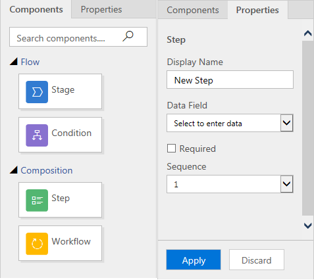The width and height of the screenshot is (314, 280).
Task: Toggle the Required checkbox
Action: pyautogui.click(x=171, y=149)
